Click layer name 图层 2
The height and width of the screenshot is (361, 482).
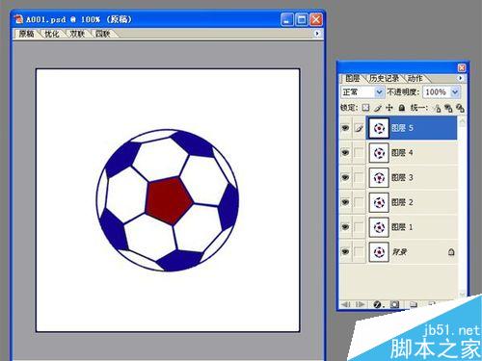click(x=402, y=202)
